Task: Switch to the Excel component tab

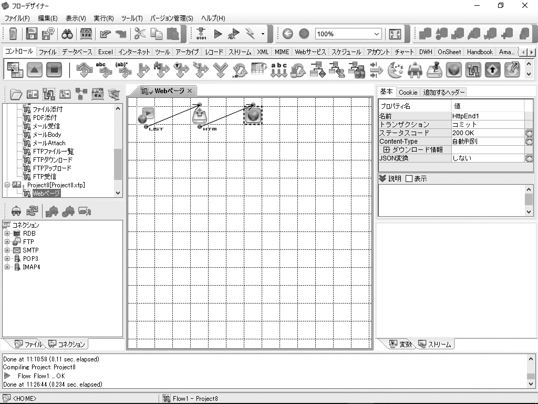Action: coord(105,52)
